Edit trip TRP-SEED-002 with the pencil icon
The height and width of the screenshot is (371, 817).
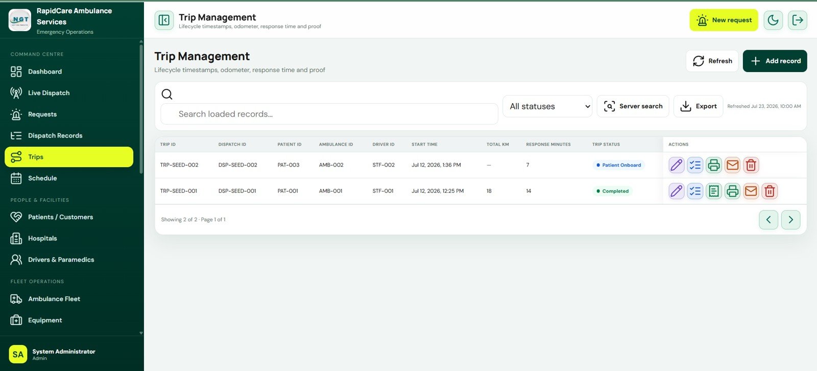click(677, 165)
